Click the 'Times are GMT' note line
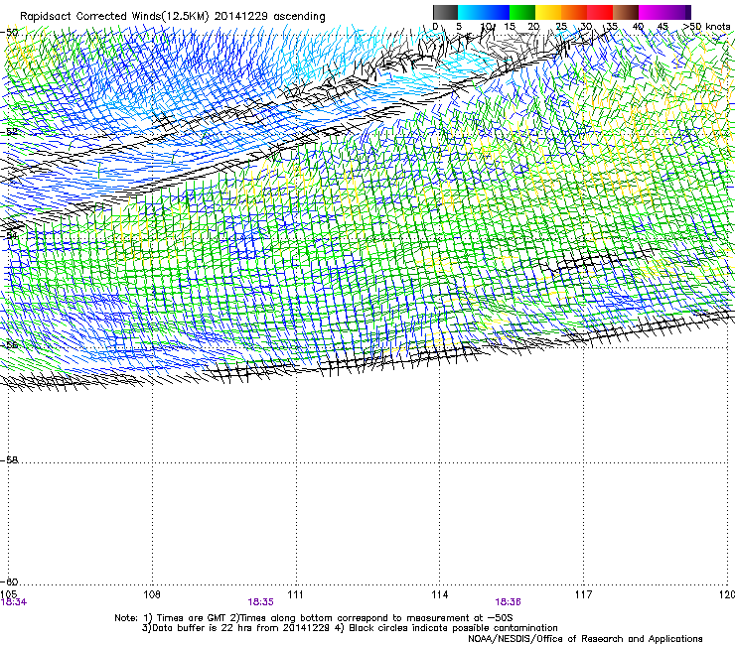The height and width of the screenshot is (645, 735). point(314,618)
